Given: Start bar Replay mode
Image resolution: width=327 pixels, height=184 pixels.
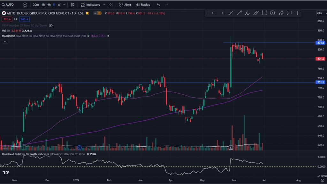Looking at the screenshot, I should coord(143,5).
